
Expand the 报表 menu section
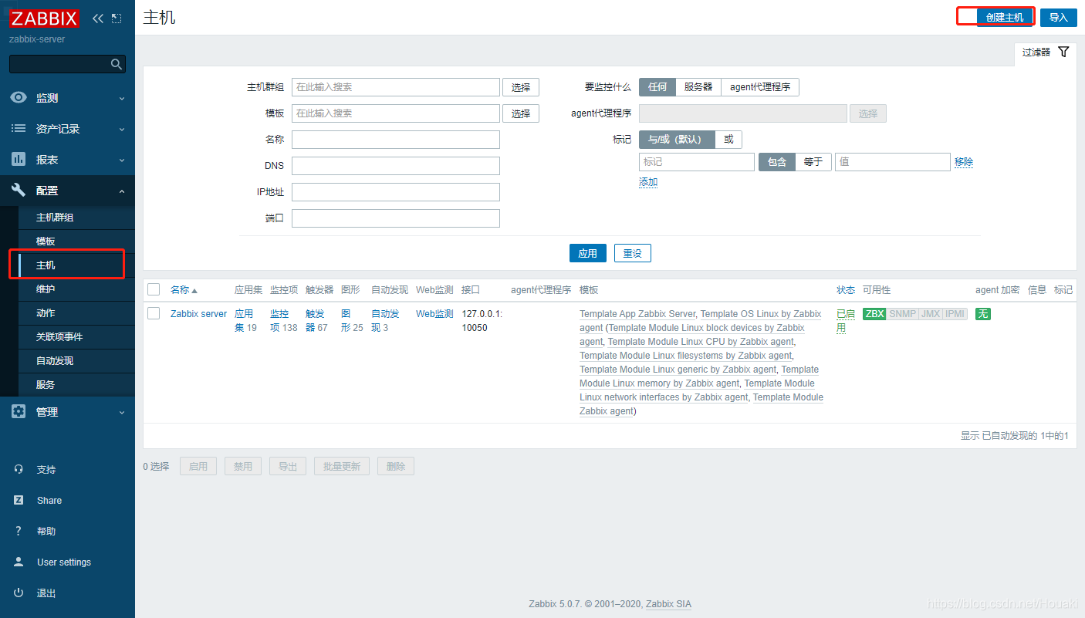tap(67, 160)
